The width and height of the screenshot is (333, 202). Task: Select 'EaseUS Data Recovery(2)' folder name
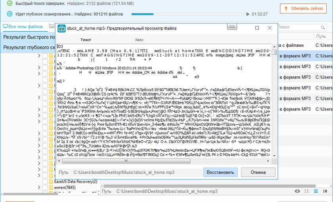pyautogui.click(x=76, y=182)
